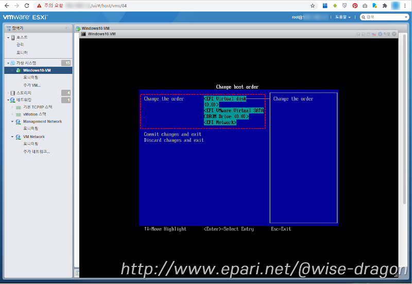
Task: Collapse the Navigator panel with its button
Action: (x=67, y=28)
